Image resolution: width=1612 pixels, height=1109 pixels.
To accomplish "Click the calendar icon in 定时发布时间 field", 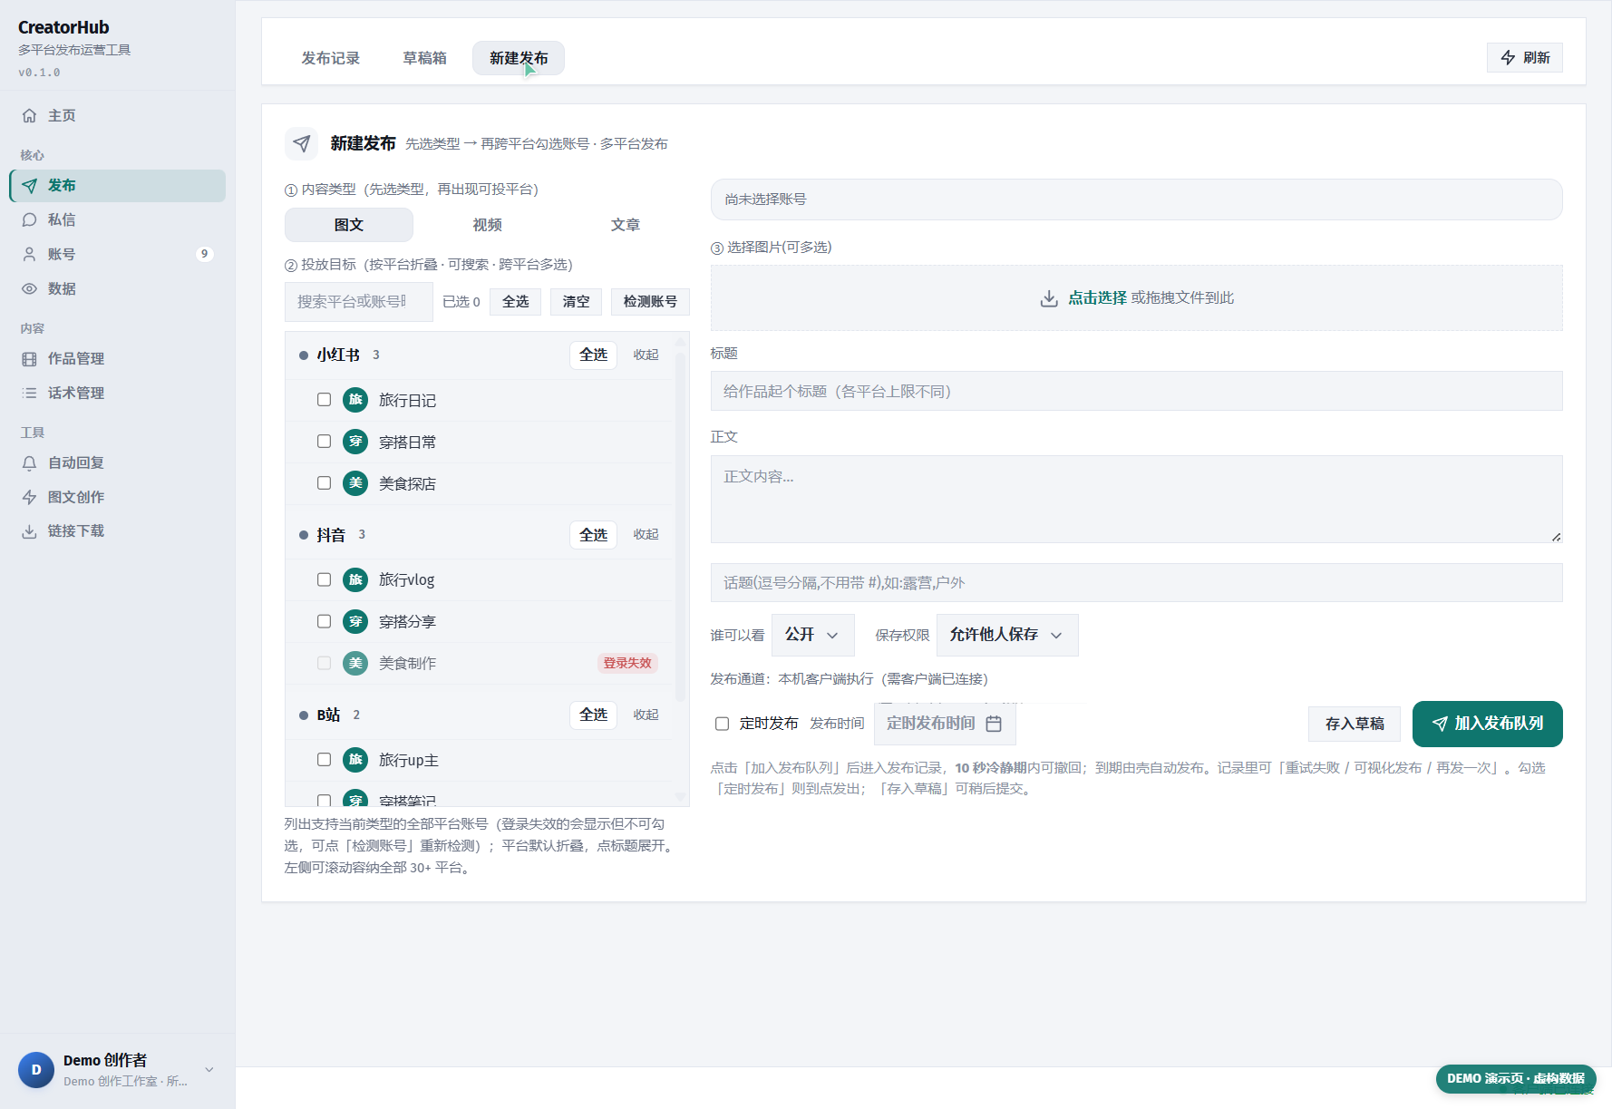I will (994, 724).
